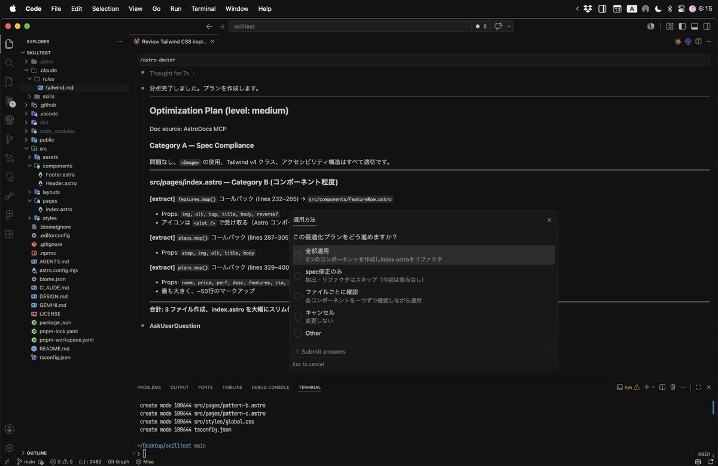Screen dimensions: 718x466
Task: Maximize the terminal panel size
Action: pos(697,387)
